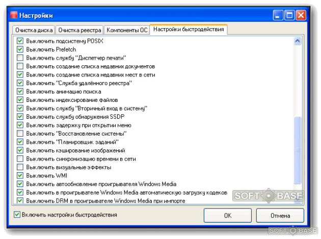Check Выключить синхронизацию времени в сети
The height and width of the screenshot is (239, 321).
coord(20,159)
